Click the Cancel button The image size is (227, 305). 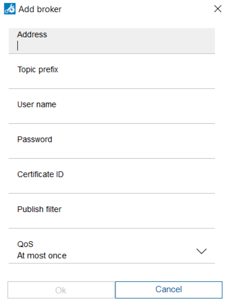[x=169, y=290]
